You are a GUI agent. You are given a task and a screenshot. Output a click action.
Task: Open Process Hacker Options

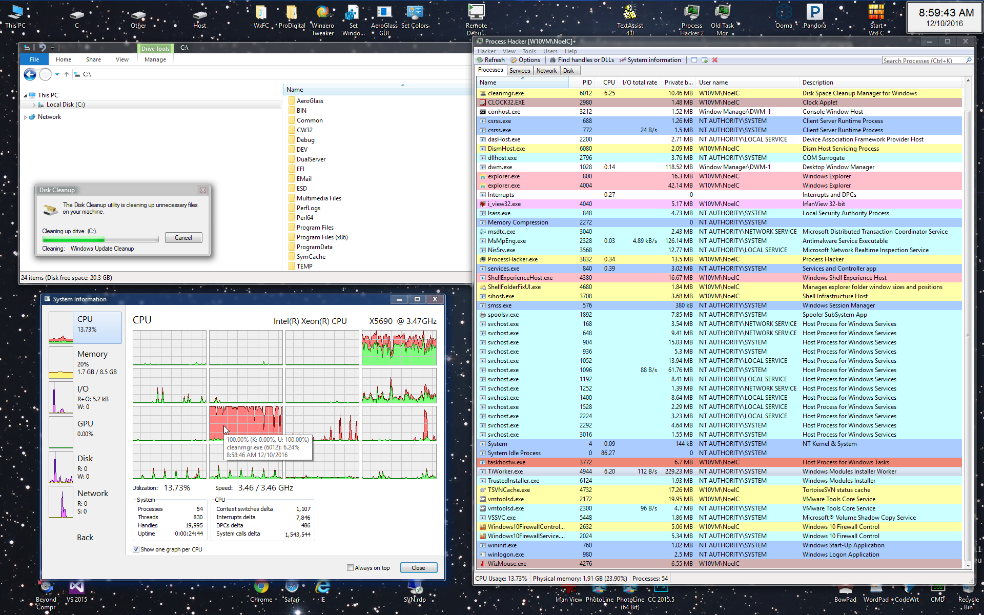525,60
